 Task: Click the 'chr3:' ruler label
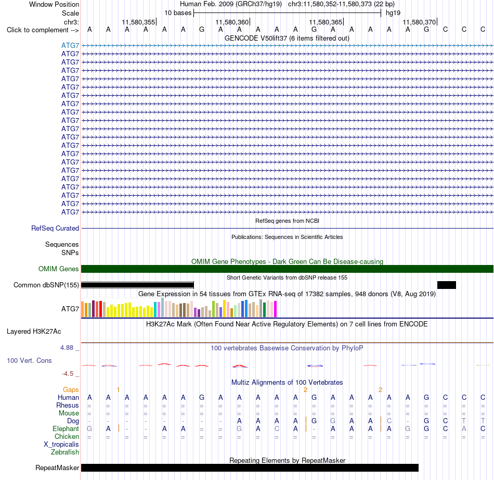coord(71,22)
